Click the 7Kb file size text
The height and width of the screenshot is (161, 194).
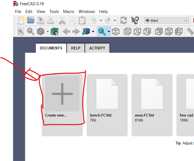tap(93, 120)
